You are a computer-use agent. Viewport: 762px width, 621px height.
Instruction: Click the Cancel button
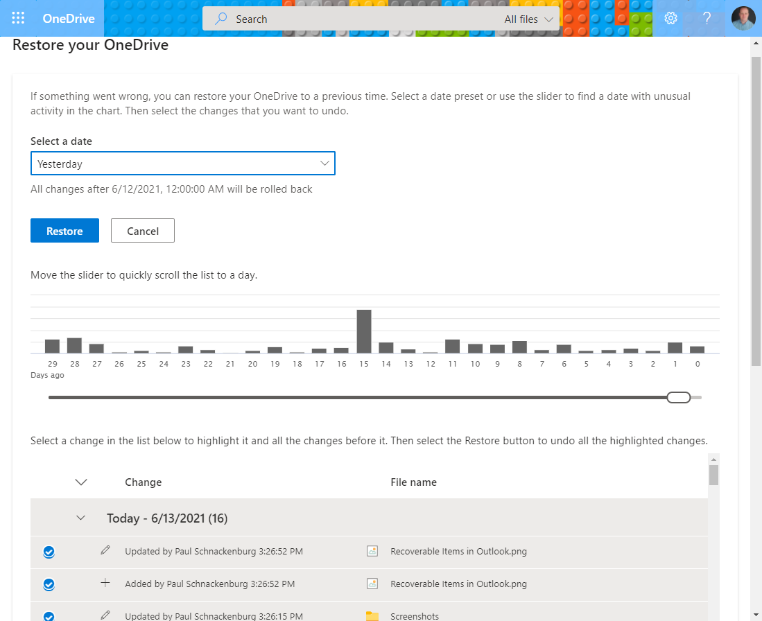tap(142, 230)
